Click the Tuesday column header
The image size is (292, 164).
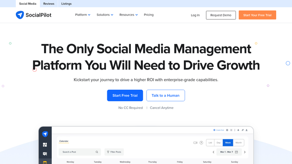tap(97, 162)
